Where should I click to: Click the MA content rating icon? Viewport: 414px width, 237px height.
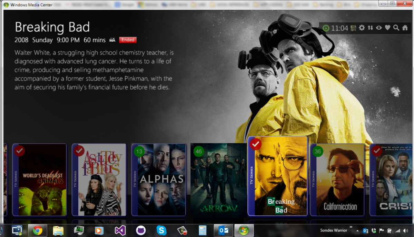[112, 40]
